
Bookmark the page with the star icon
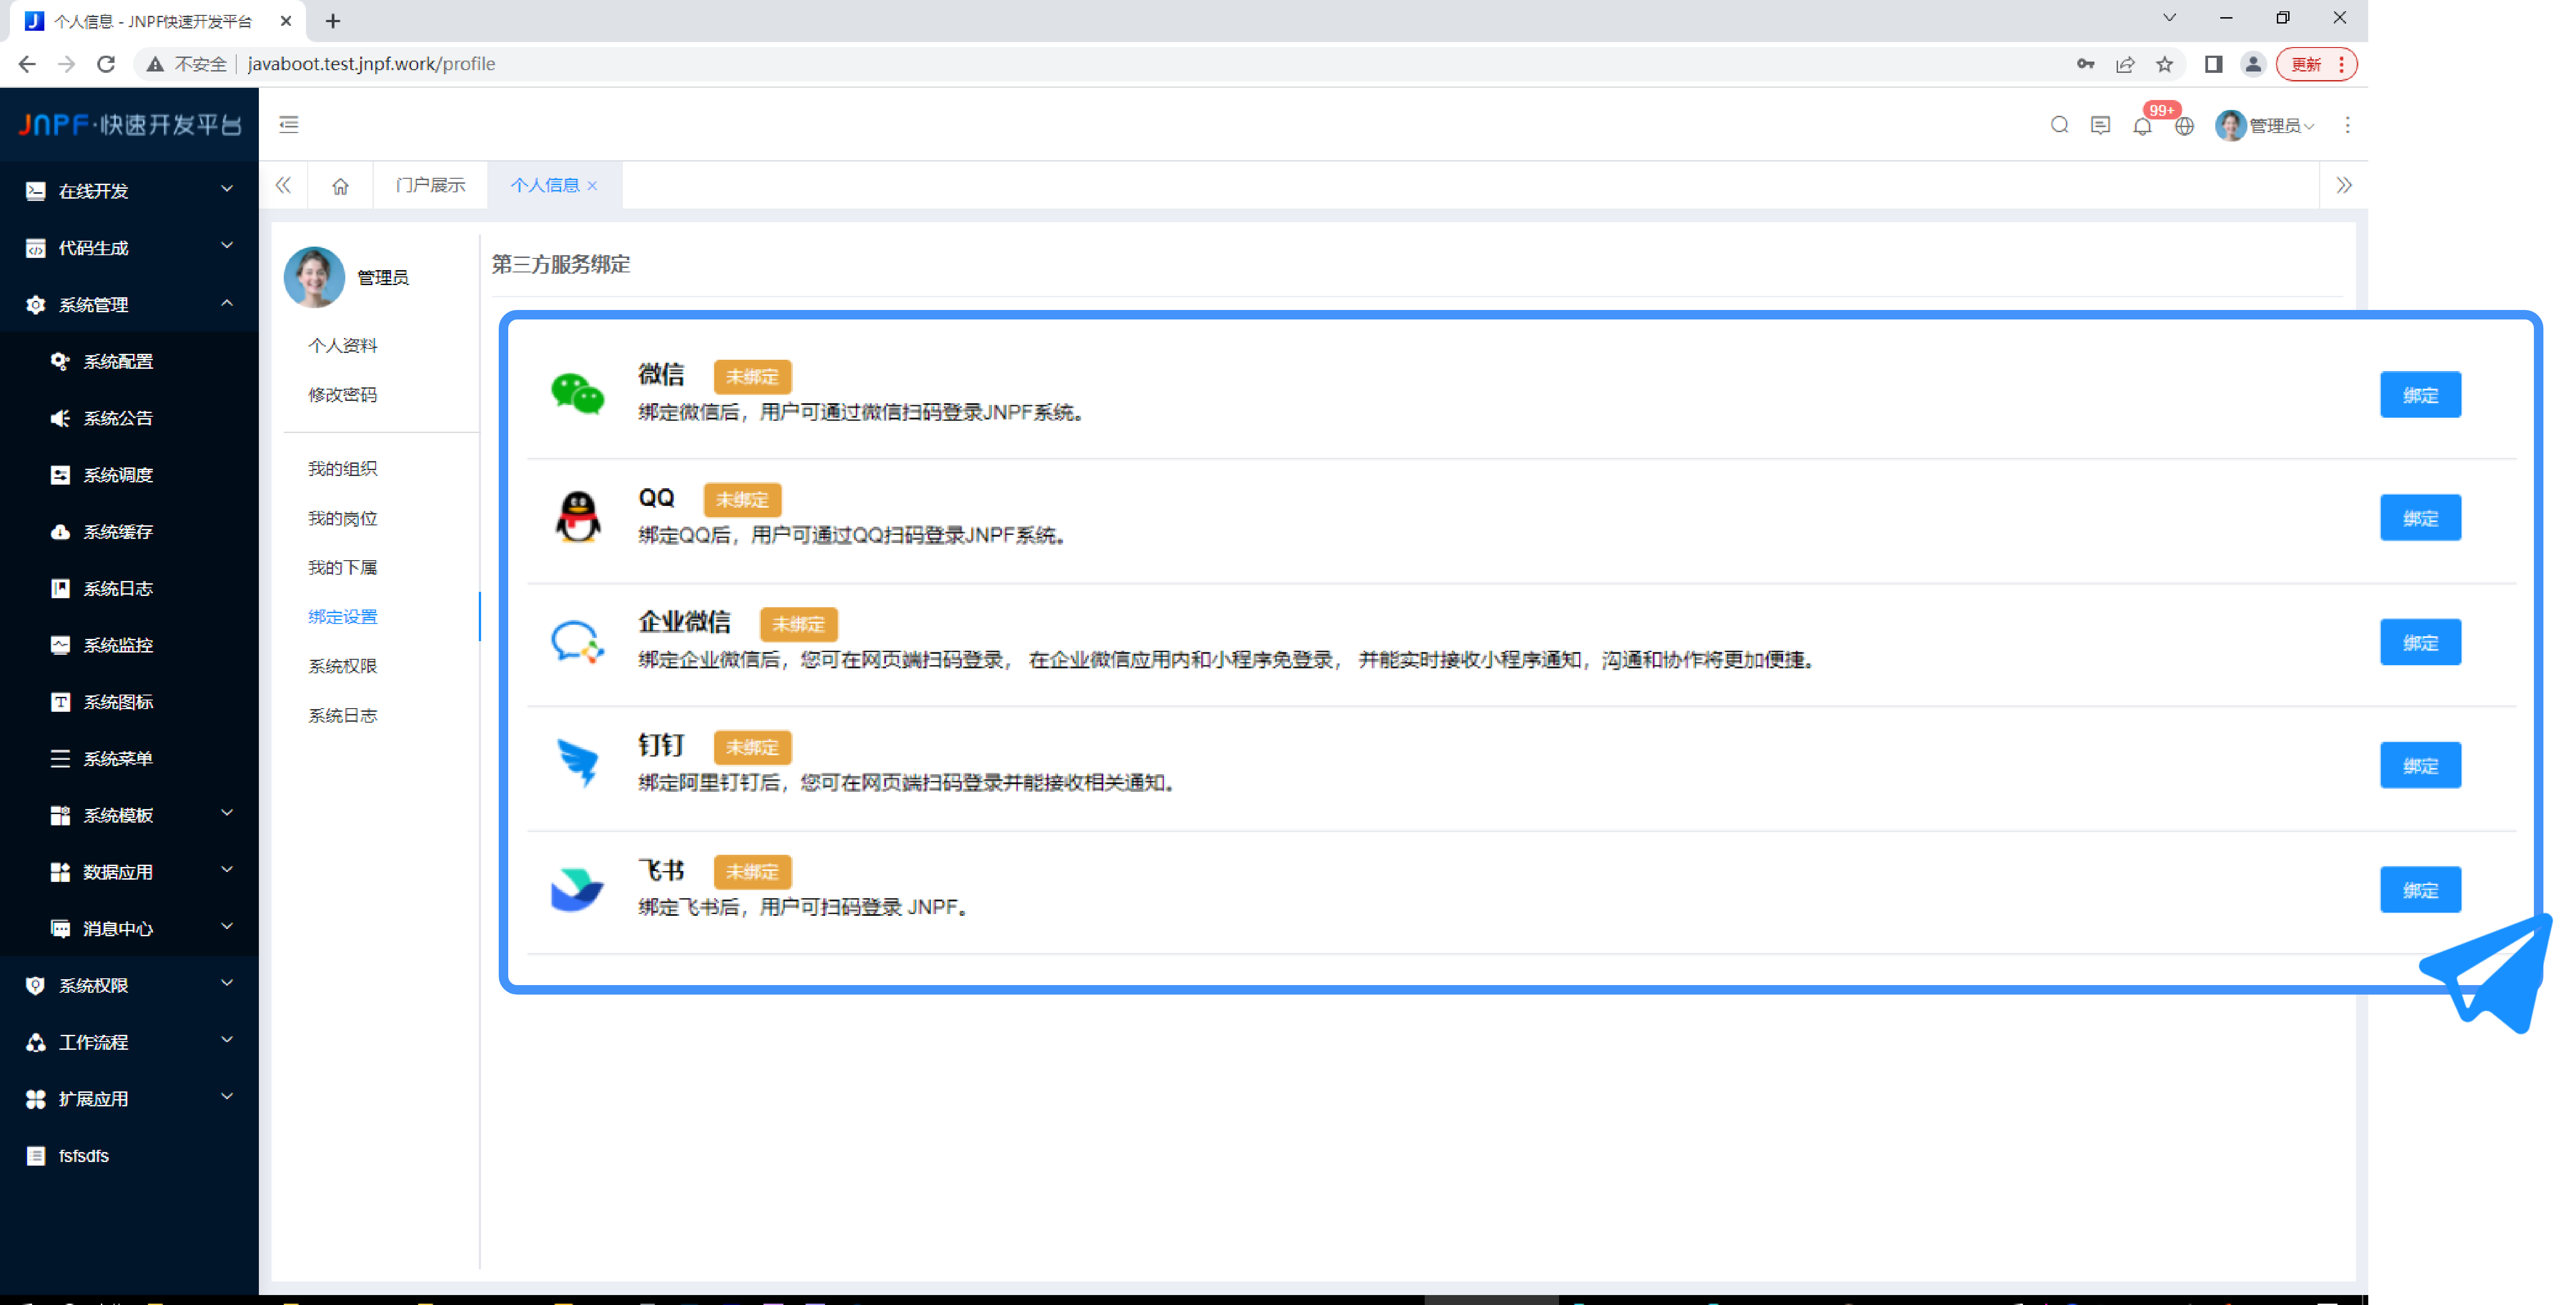pyautogui.click(x=2164, y=64)
